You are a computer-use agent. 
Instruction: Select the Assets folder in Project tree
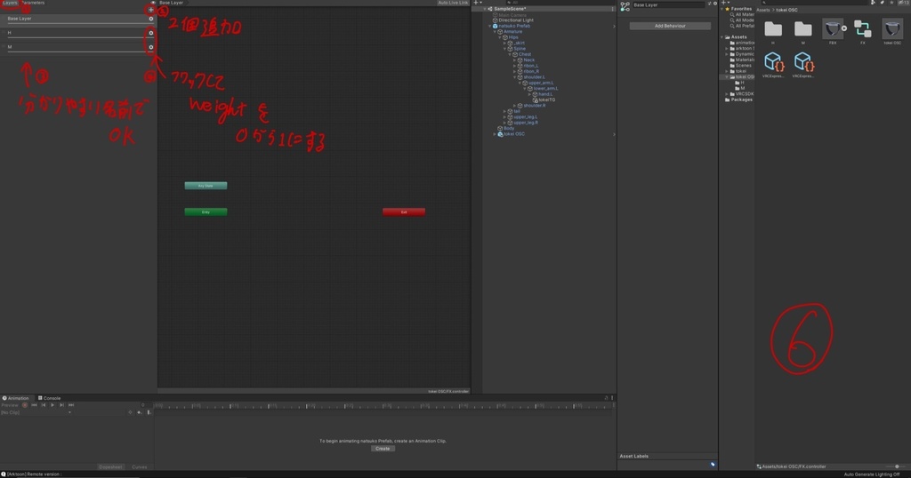coord(738,37)
